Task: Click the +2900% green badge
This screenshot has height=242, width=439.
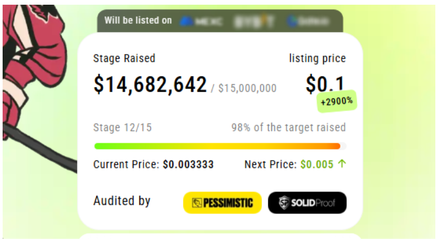Action: tap(336, 101)
